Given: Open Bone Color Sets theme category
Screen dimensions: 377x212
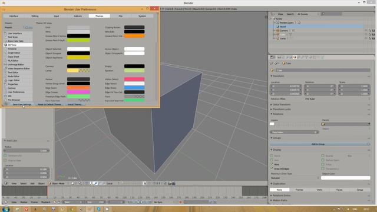Looking at the screenshot, I should pos(18,41).
